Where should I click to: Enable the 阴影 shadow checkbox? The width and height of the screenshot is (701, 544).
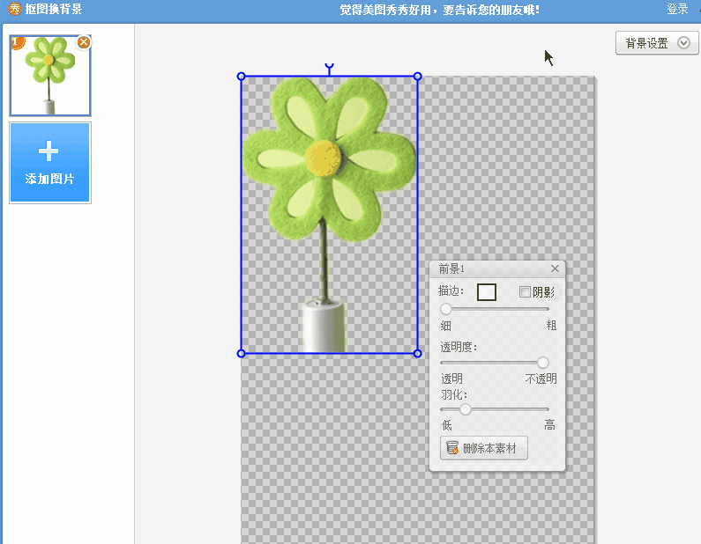coord(525,292)
